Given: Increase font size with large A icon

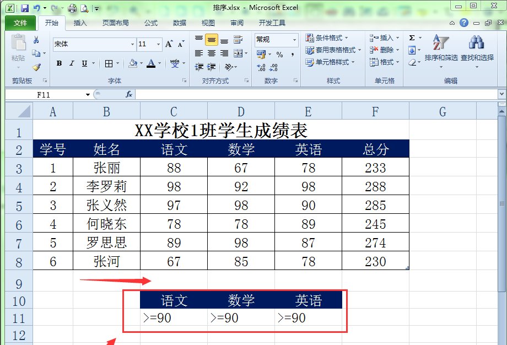Looking at the screenshot, I should 169,44.
